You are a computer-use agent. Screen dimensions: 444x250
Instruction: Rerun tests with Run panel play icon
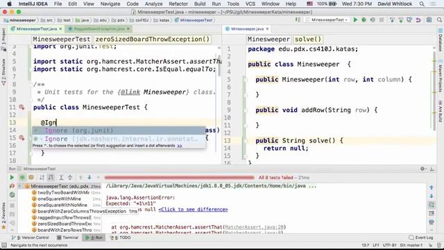tap(12, 178)
